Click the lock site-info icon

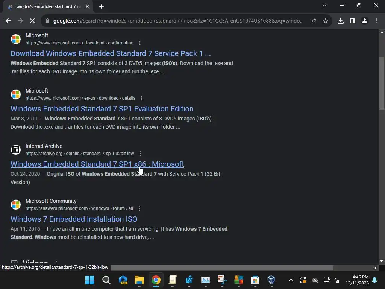pyautogui.click(x=47, y=21)
